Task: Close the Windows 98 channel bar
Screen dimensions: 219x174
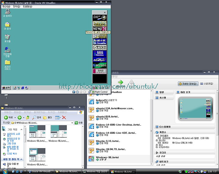Action: [x=105, y=12]
